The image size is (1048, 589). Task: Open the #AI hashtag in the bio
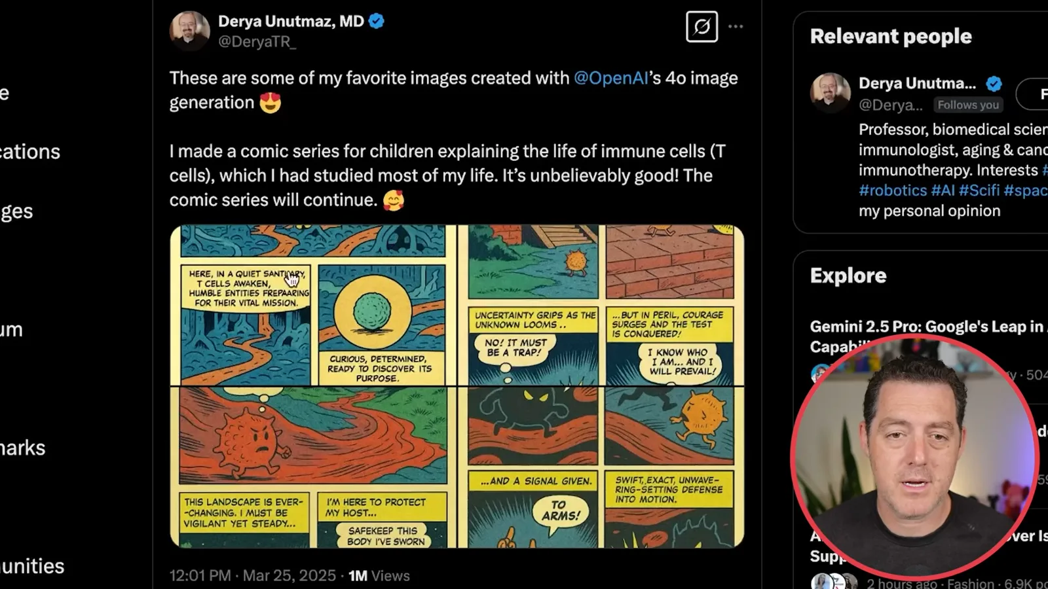943,190
